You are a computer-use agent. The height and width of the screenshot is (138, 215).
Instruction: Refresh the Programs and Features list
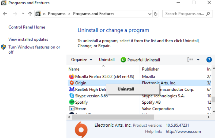(156, 14)
